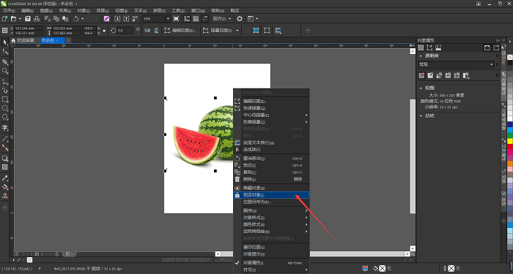
Task: Expand the 常规 transparency mode dropdown
Action: (456, 64)
